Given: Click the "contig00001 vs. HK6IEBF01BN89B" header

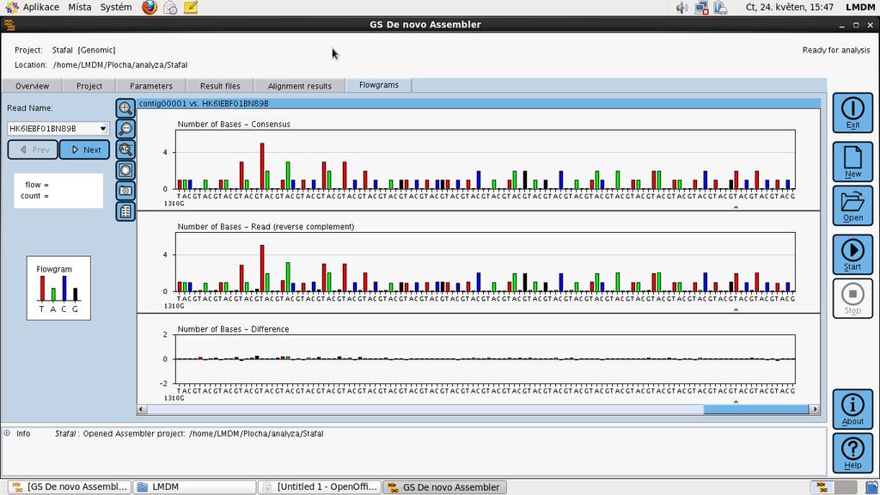Looking at the screenshot, I should pyautogui.click(x=204, y=103).
